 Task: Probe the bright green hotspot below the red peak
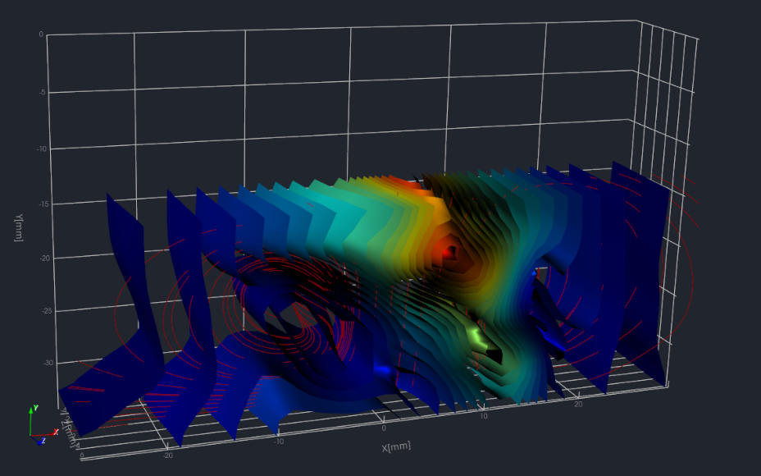point(478,336)
